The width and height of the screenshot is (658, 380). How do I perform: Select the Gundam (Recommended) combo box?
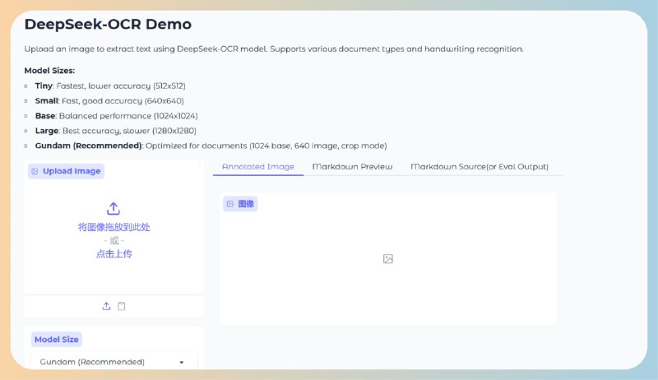pyautogui.click(x=114, y=362)
